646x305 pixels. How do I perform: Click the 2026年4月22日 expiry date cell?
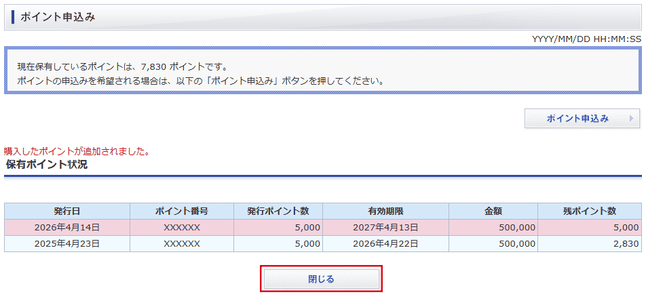(385, 243)
